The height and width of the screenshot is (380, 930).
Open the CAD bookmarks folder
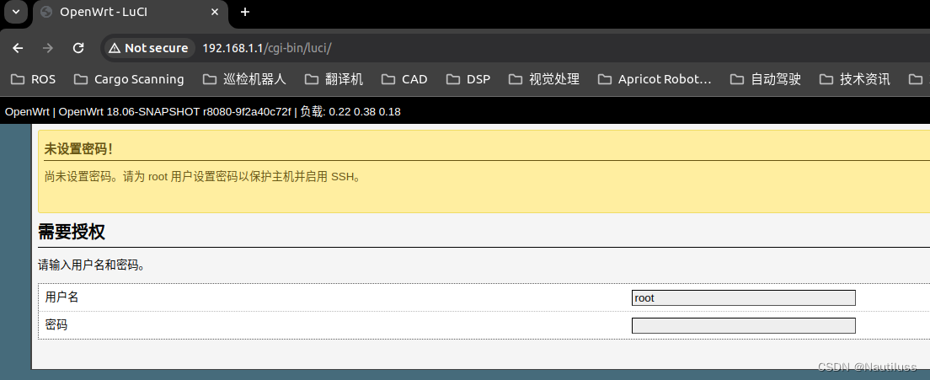(x=404, y=79)
